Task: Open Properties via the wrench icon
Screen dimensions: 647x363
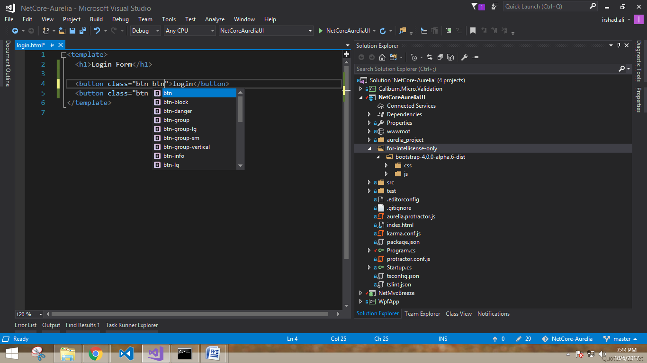Action: [x=464, y=57]
